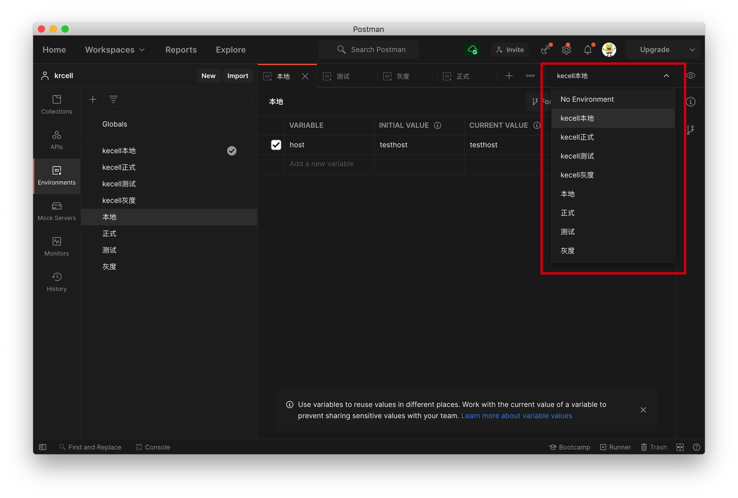Create new environment with plus icon
This screenshot has width=738, height=498.
93,99
